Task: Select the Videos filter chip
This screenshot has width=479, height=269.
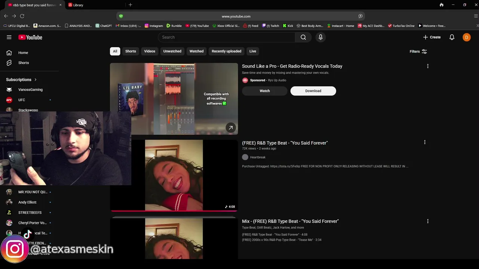Action: click(150, 51)
